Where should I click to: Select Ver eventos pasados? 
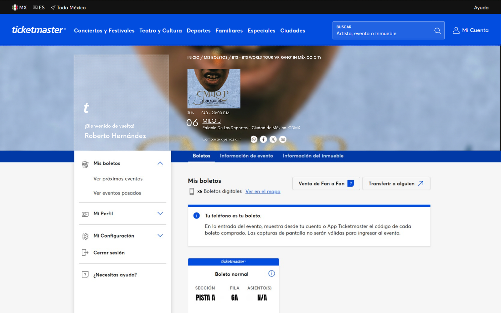point(117,193)
